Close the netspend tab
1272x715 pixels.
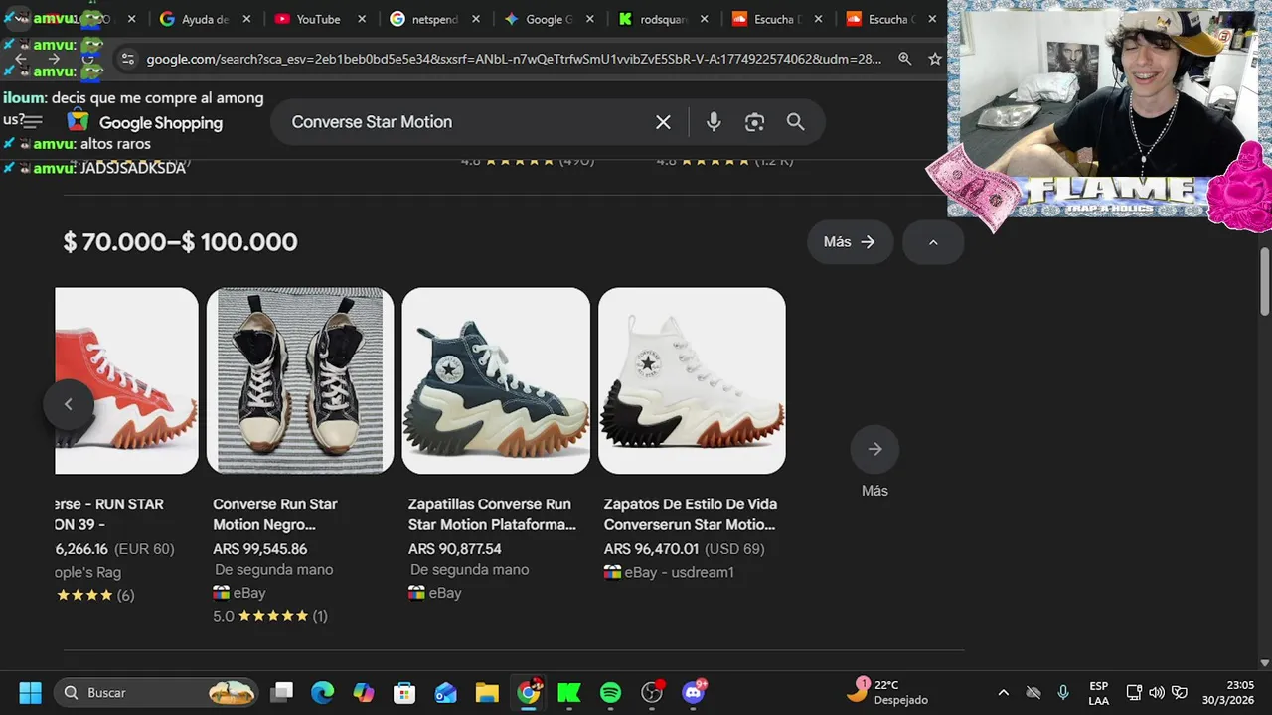[x=476, y=19]
